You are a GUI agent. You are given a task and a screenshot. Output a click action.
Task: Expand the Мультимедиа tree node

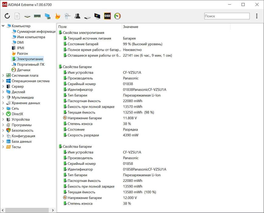click(3, 97)
